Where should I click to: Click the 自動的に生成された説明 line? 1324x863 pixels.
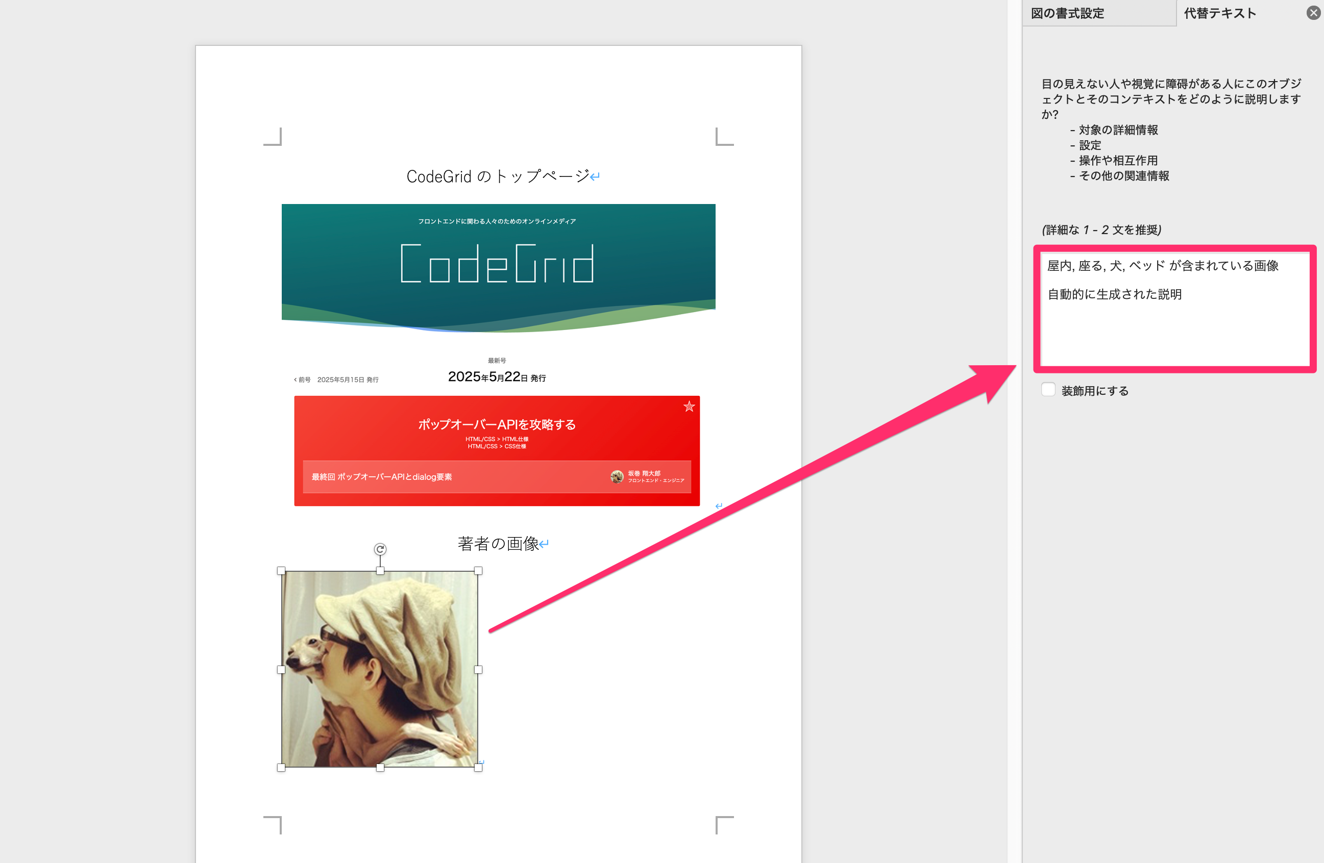(1114, 294)
